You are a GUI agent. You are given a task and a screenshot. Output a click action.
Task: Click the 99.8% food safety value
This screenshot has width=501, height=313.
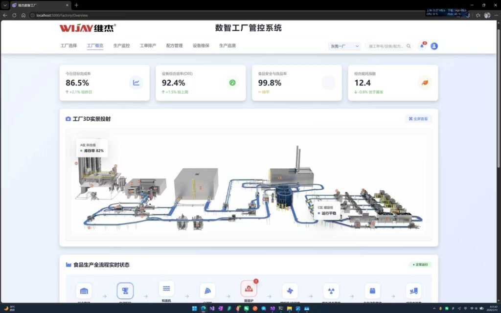pyautogui.click(x=270, y=83)
